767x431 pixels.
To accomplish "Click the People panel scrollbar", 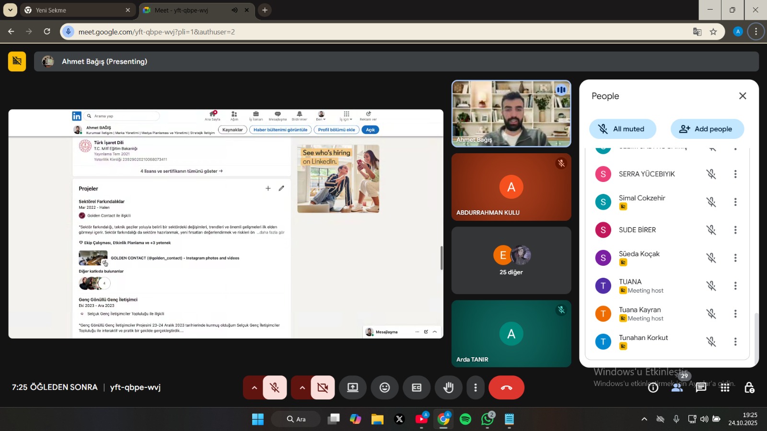I will click(756, 335).
